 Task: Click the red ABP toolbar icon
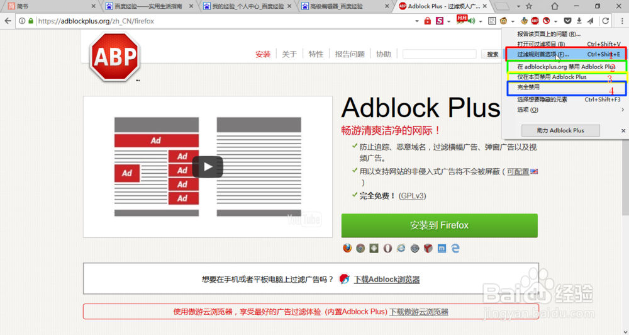point(535,21)
